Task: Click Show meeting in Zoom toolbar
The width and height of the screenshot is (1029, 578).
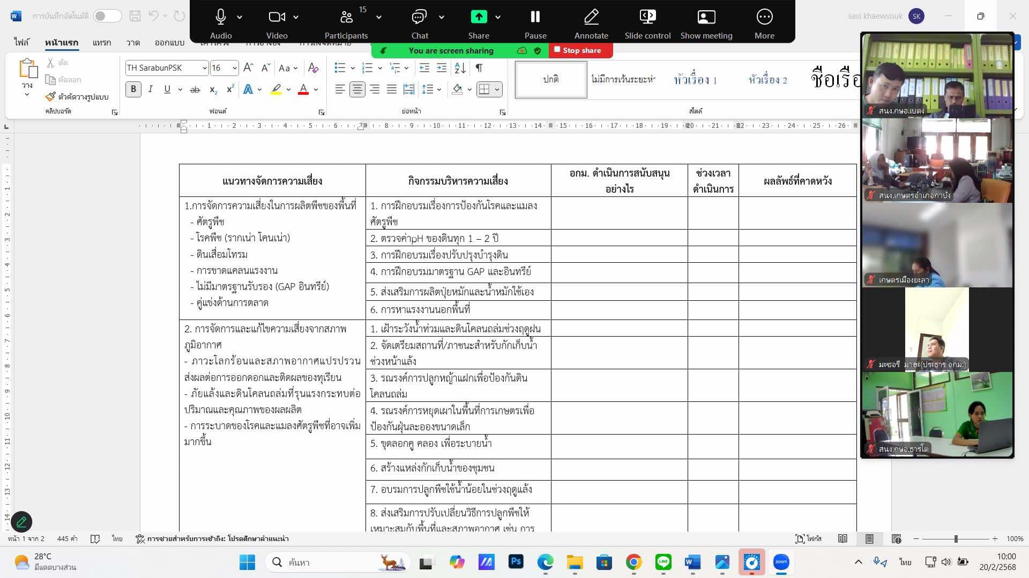Action: coord(706,24)
